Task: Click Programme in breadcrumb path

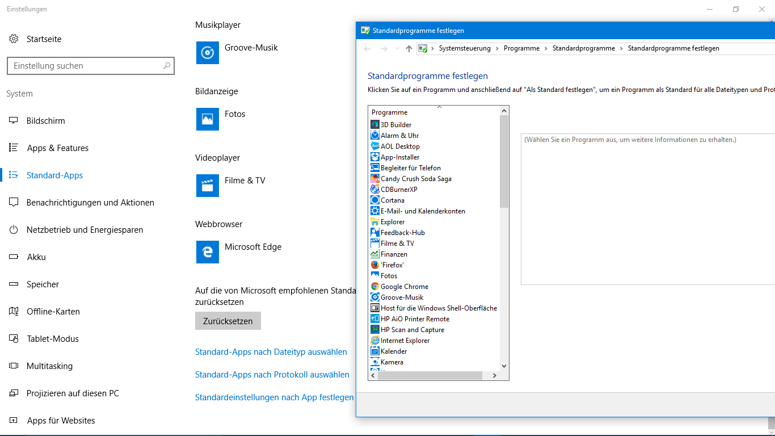Action: tap(522, 48)
